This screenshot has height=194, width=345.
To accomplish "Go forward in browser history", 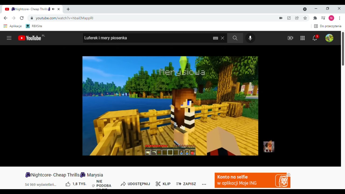I will pyautogui.click(x=13, y=18).
